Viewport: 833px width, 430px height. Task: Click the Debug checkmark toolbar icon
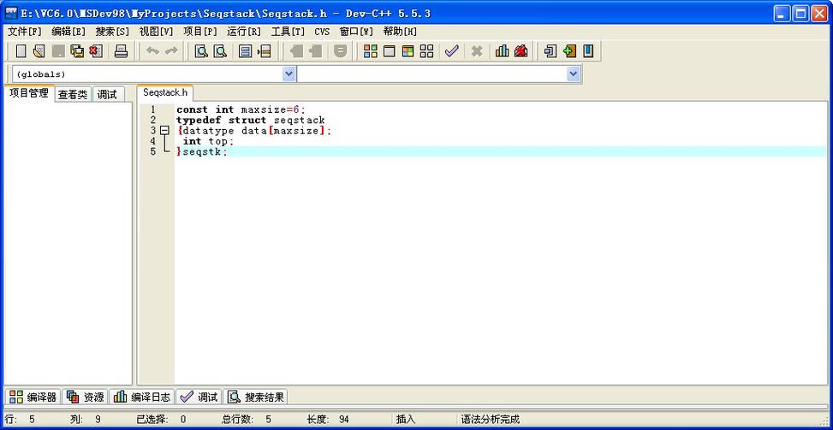point(451,51)
